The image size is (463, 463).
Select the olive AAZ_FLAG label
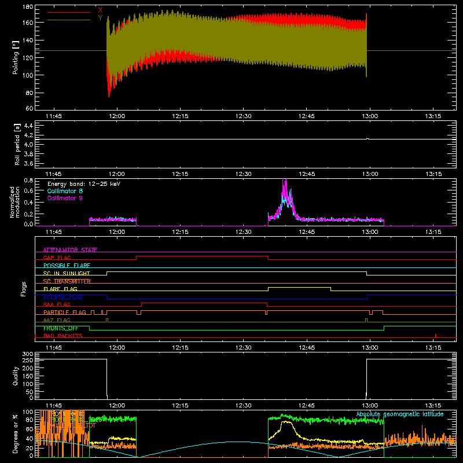point(57,320)
